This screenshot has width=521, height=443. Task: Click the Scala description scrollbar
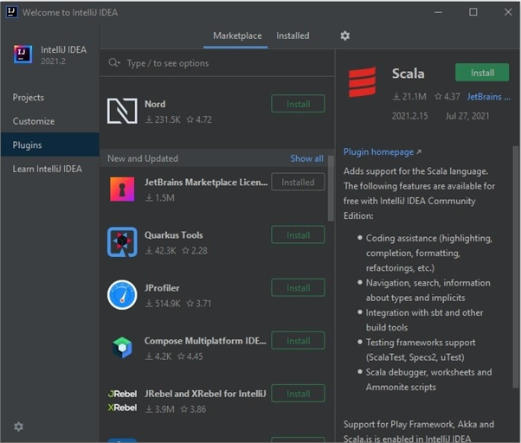516,266
